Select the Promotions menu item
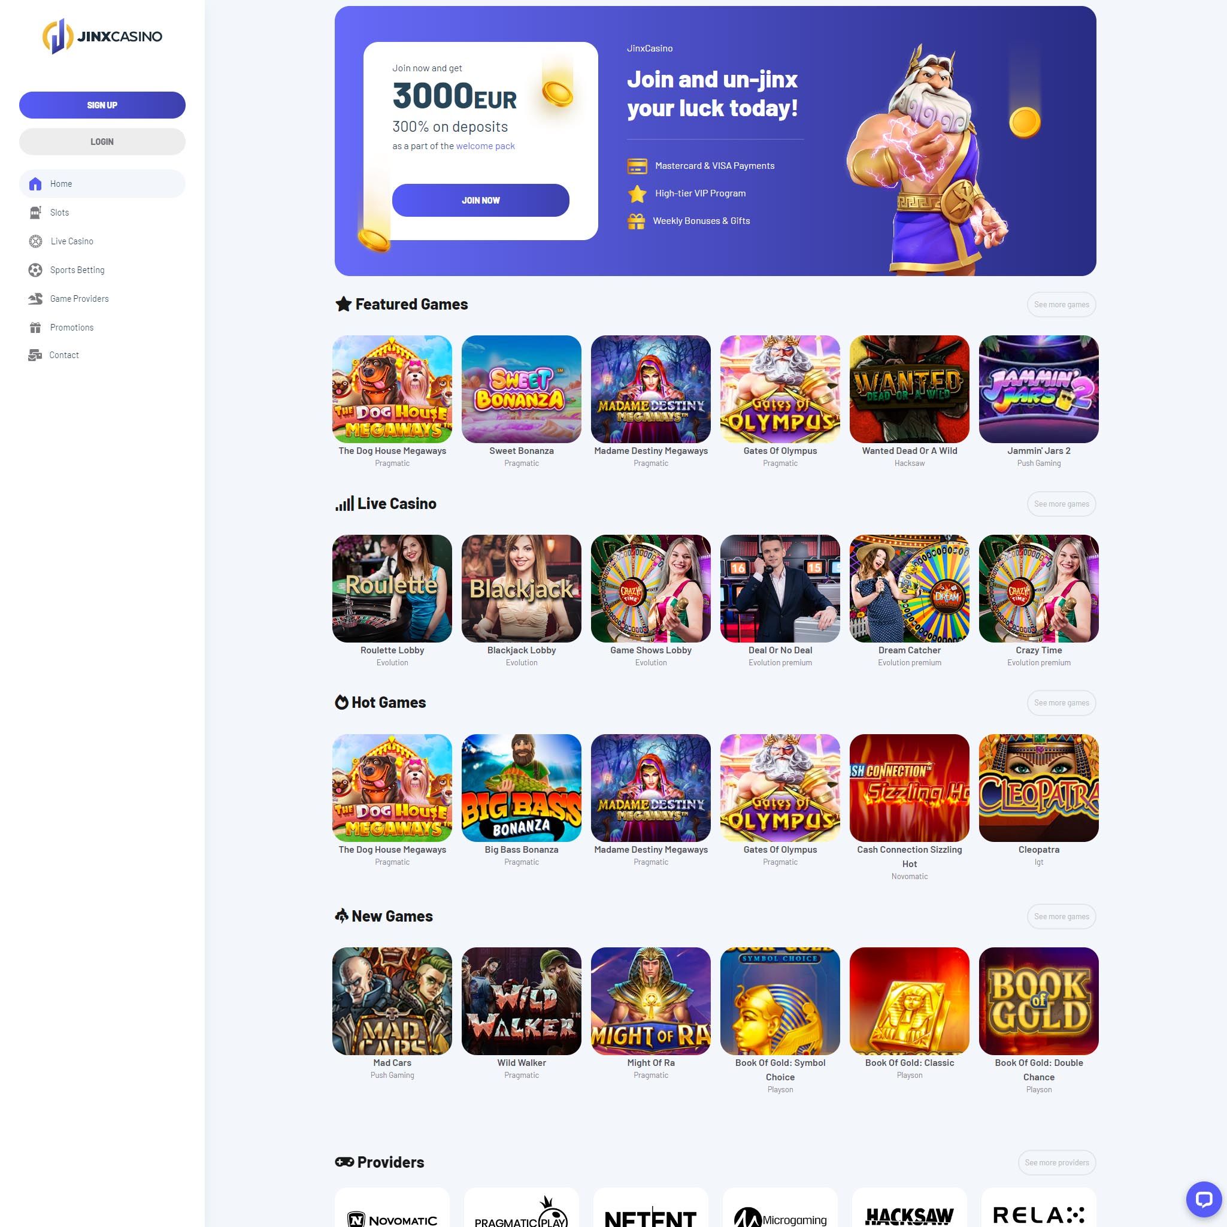Screen dimensions: 1227x1227 pyautogui.click(x=72, y=327)
